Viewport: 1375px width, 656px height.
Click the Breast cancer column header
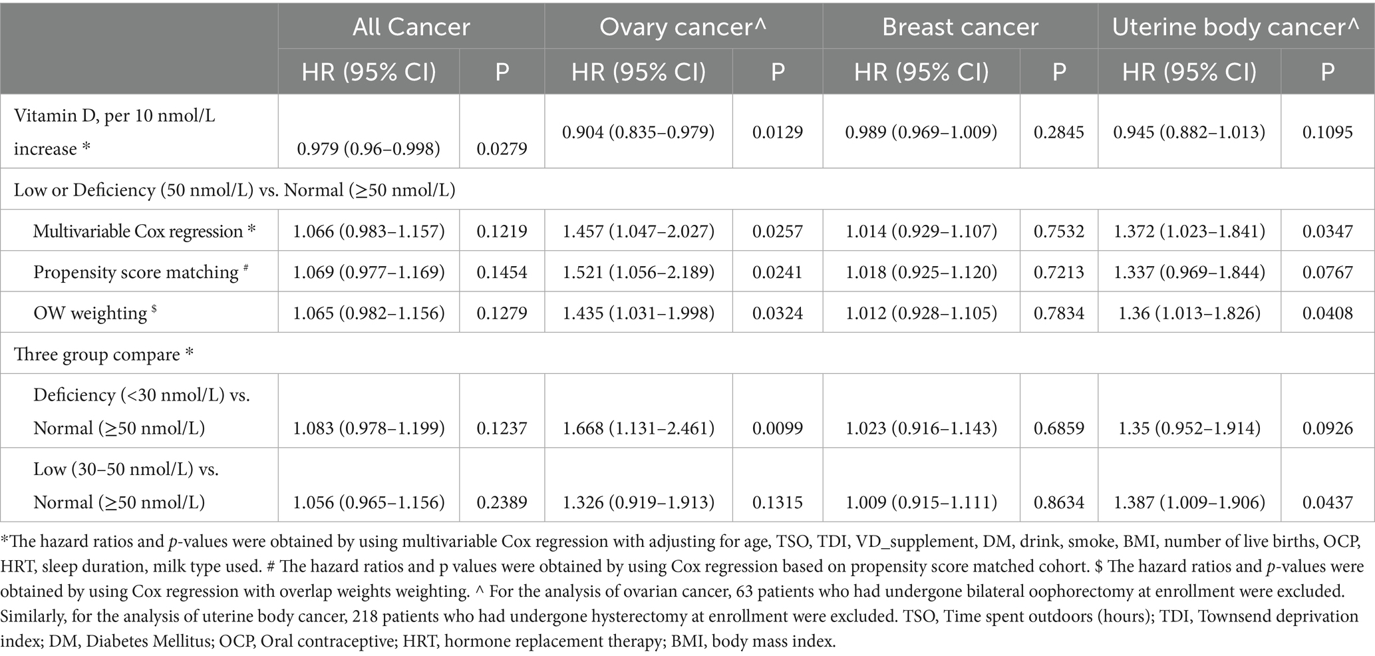click(960, 27)
